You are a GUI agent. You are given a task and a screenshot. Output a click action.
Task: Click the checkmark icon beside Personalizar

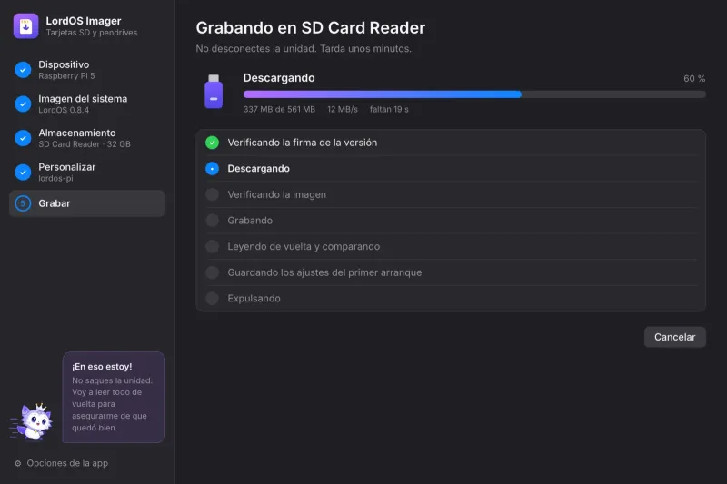(x=23, y=173)
